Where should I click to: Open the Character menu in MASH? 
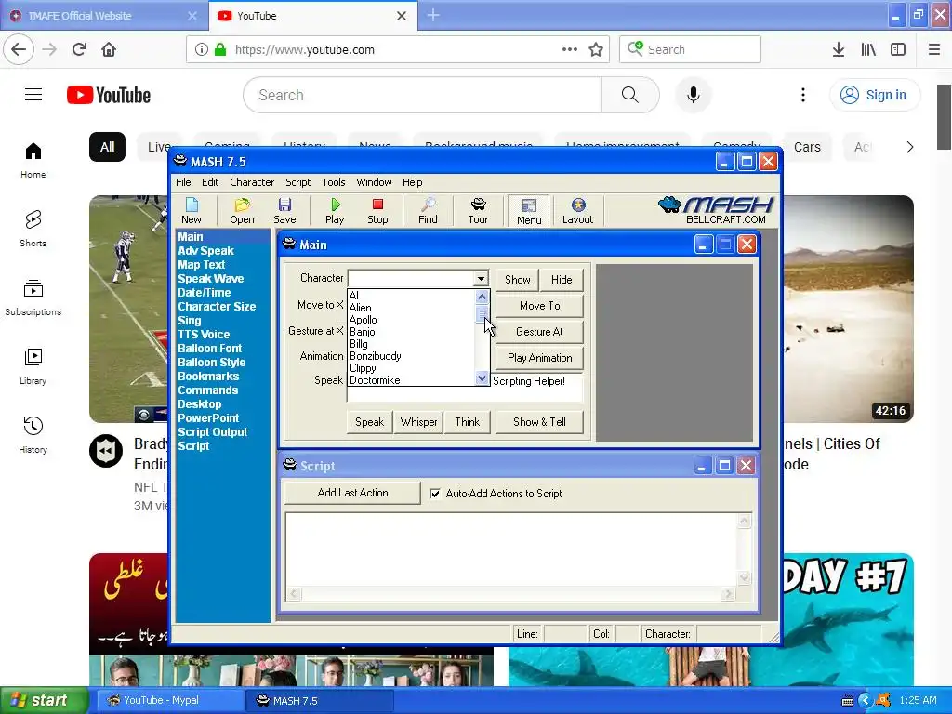point(252,182)
